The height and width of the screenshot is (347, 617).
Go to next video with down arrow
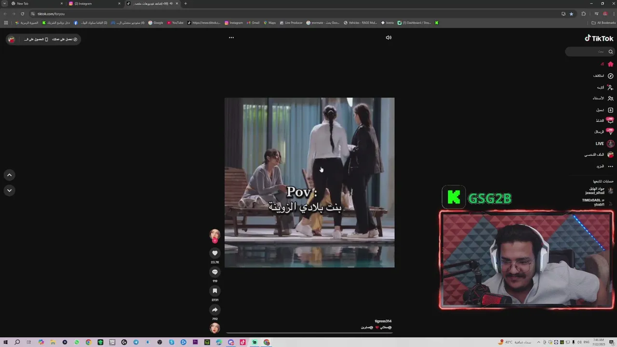tap(9, 190)
